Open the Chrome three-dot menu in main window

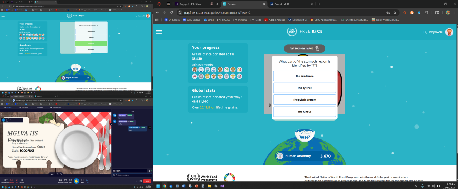coord(454,12)
